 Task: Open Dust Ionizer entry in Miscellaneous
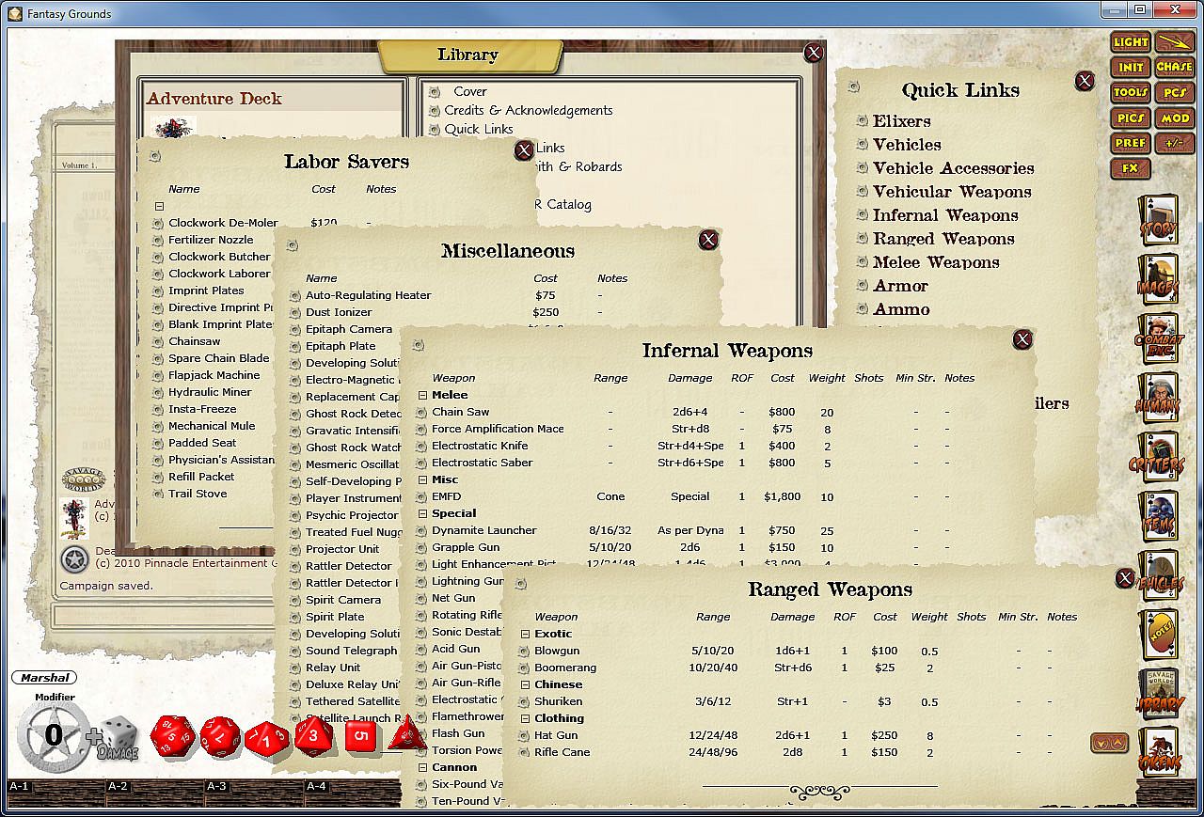(339, 312)
